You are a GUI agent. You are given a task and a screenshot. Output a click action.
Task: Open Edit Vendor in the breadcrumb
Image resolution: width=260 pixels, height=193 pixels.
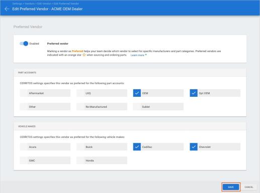(x=44, y=4)
